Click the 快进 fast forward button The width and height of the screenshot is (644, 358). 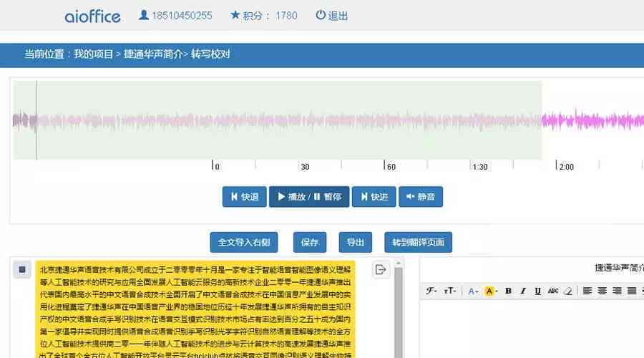pyautogui.click(x=374, y=197)
